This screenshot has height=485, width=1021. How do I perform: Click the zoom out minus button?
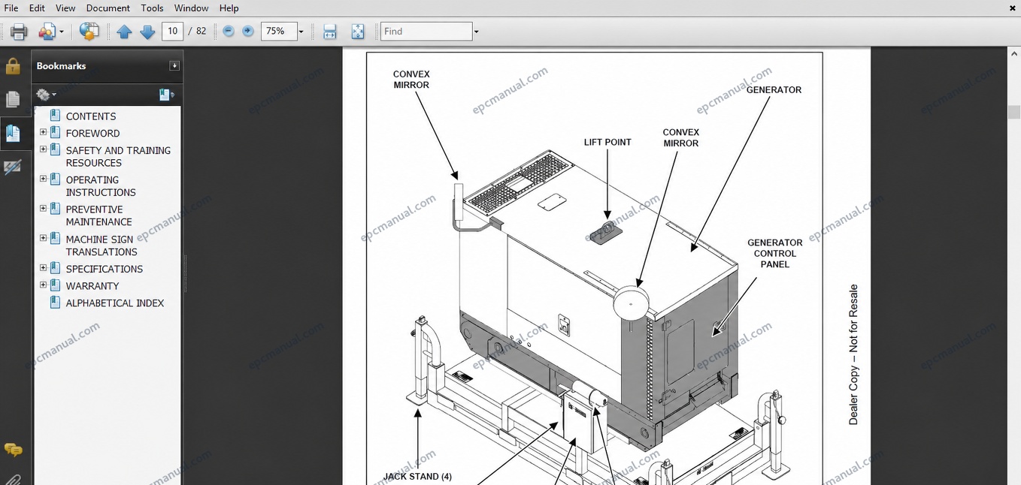pos(229,32)
